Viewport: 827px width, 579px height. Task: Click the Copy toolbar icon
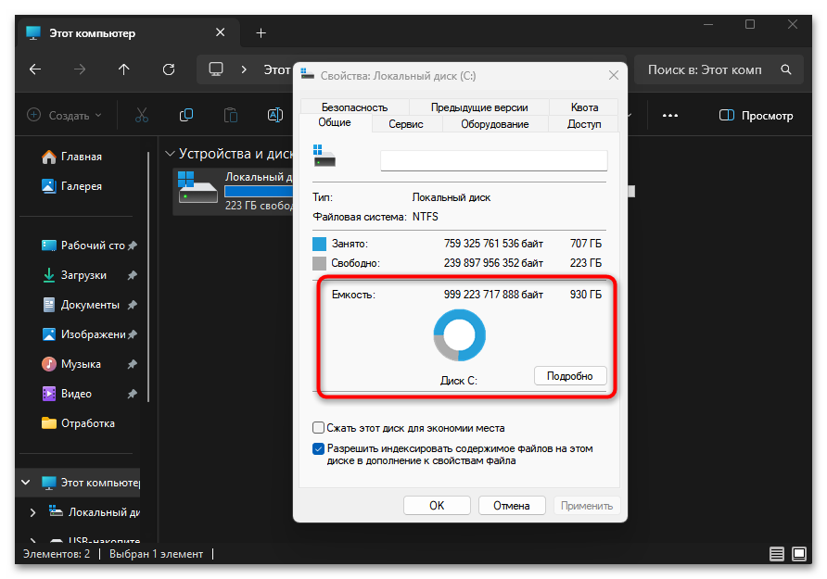(186, 116)
